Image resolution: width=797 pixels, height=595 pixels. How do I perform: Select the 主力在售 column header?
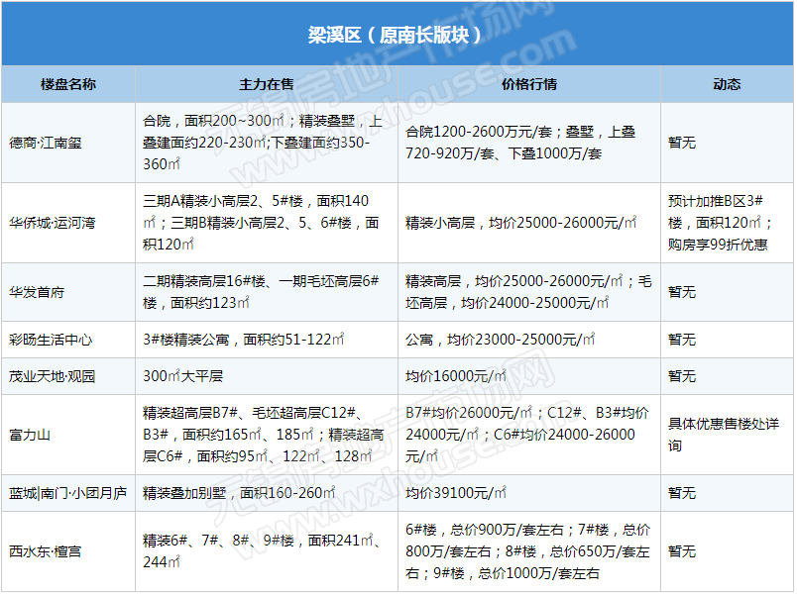pyautogui.click(x=267, y=85)
